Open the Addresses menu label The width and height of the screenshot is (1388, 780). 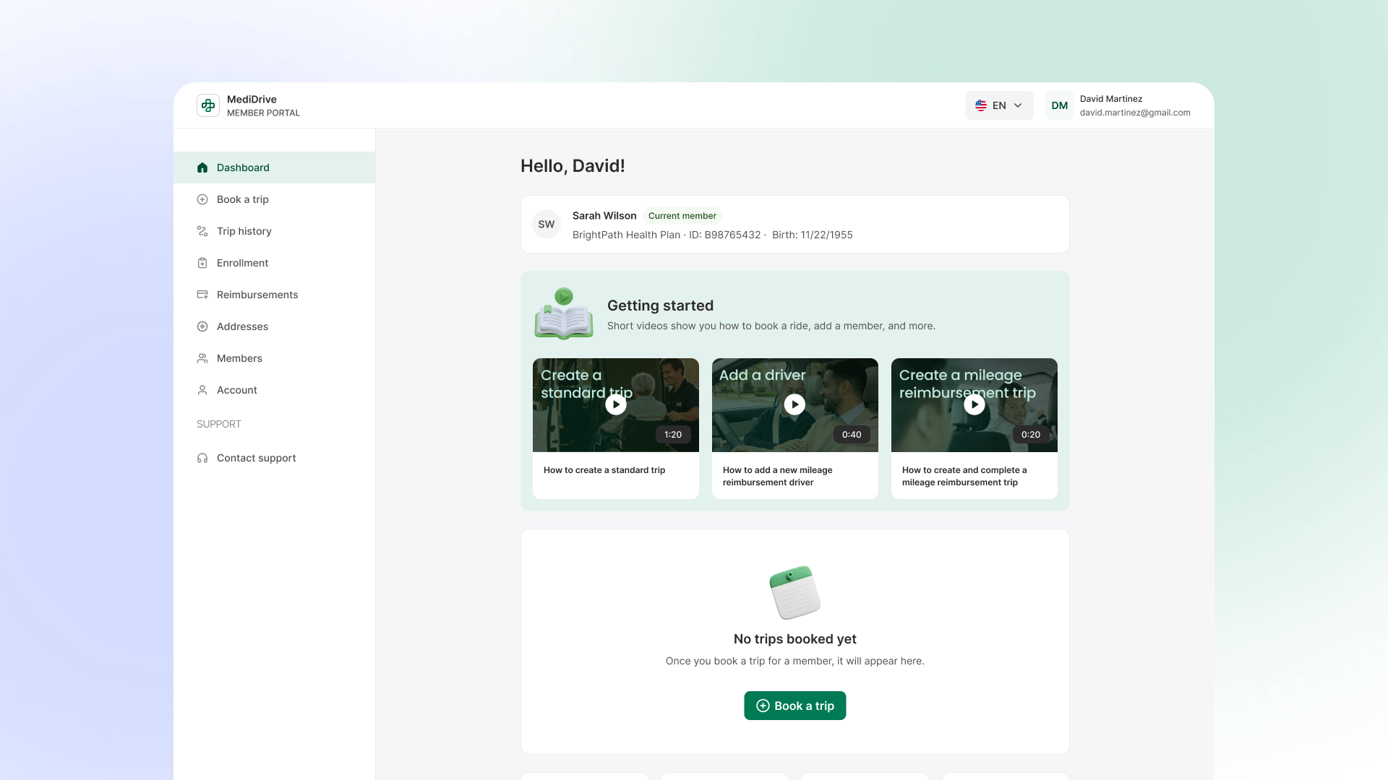[x=242, y=326]
